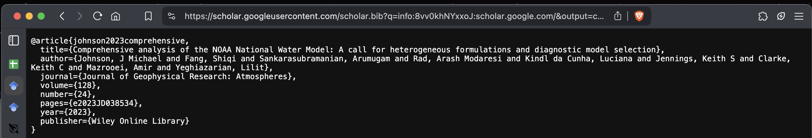
Task: Click the forward navigation arrow
Action: (x=80, y=16)
